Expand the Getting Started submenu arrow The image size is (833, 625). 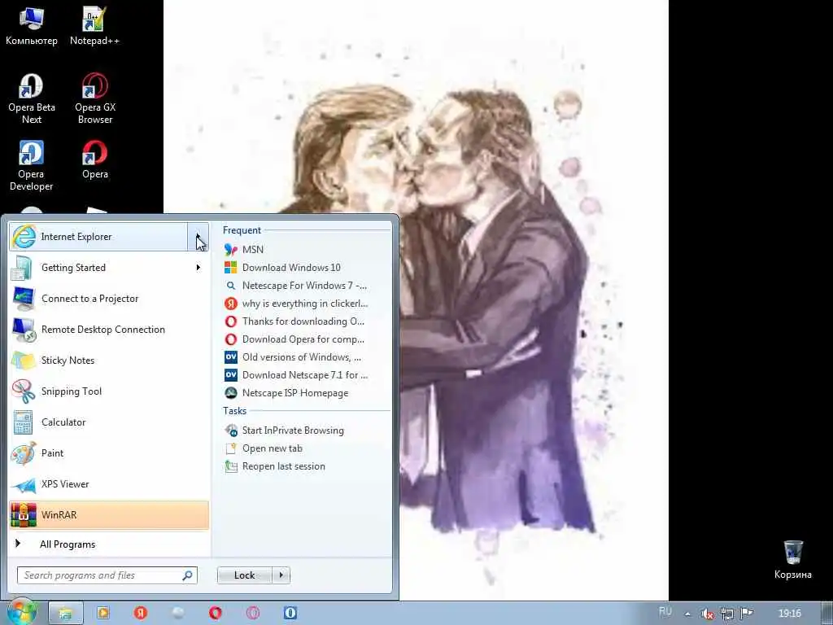(x=198, y=267)
